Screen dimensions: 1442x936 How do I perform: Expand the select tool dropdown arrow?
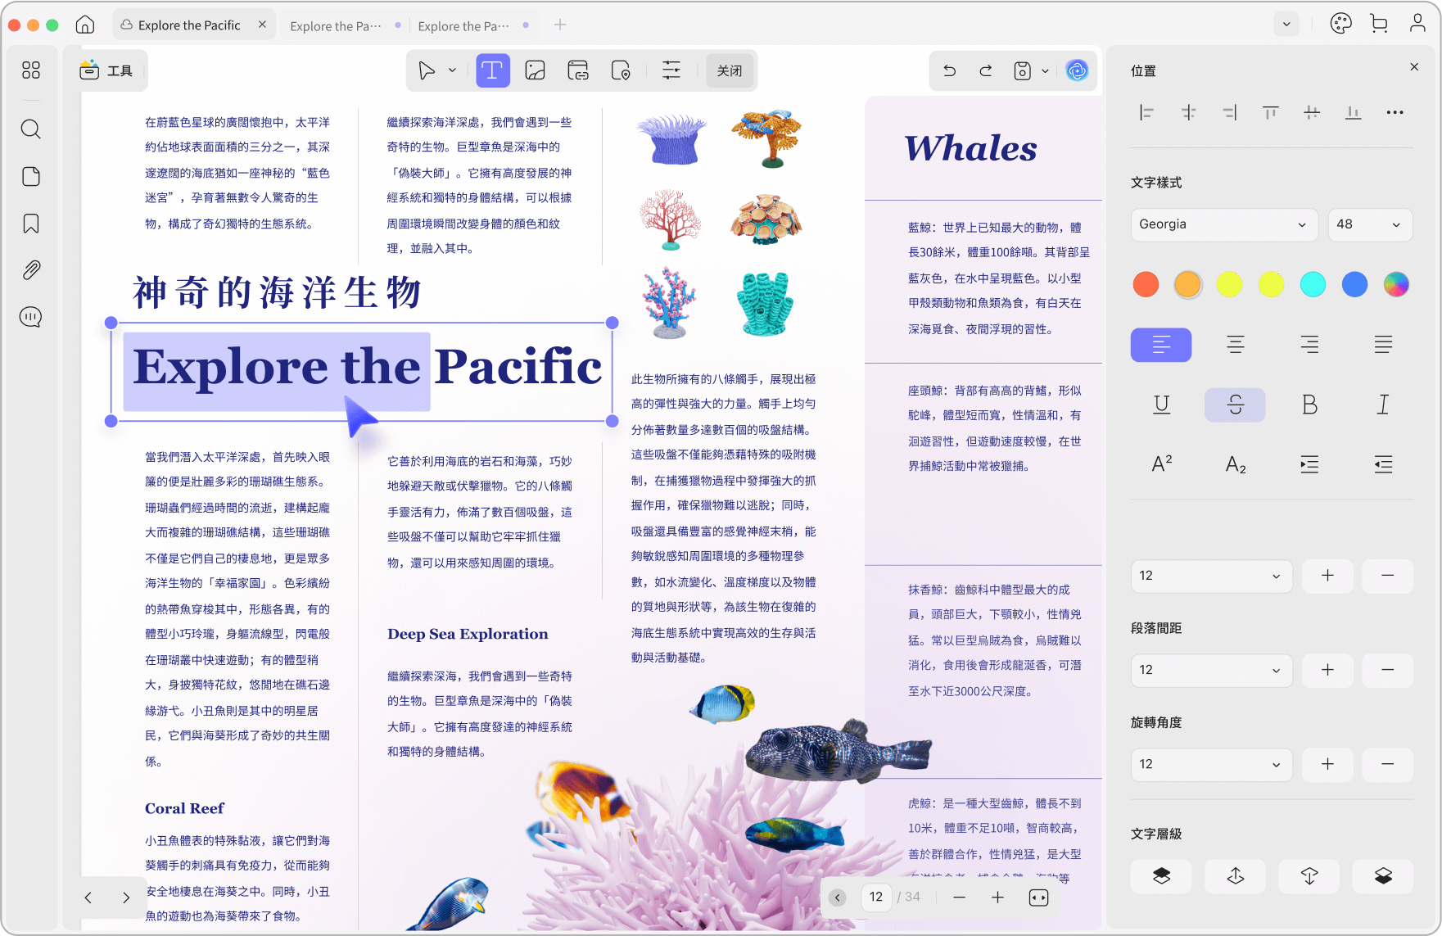[x=452, y=70]
